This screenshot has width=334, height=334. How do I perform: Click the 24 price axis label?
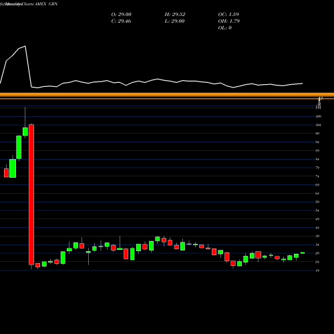tap(317, 262)
